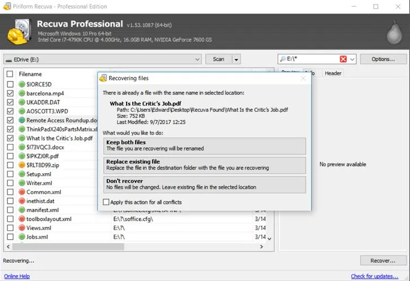410x281 pixels.
Task: Check the inethist.dat checkbox
Action: 10,201
